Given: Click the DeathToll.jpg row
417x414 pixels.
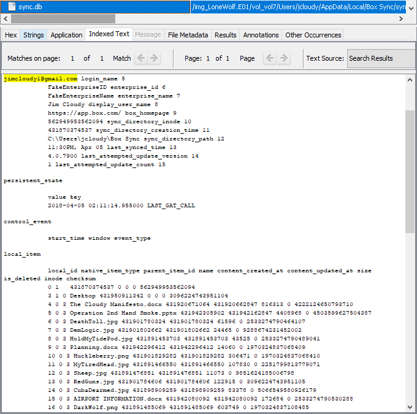Looking at the screenshot, I should pyautogui.click(x=177, y=321).
